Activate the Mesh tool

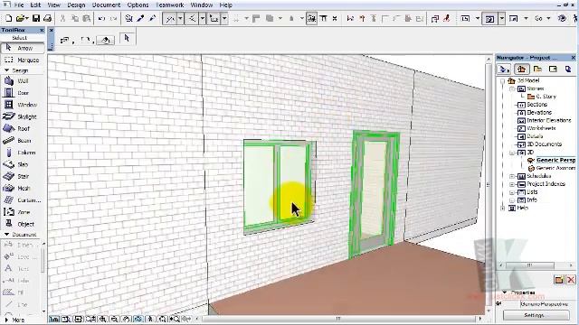22,189
